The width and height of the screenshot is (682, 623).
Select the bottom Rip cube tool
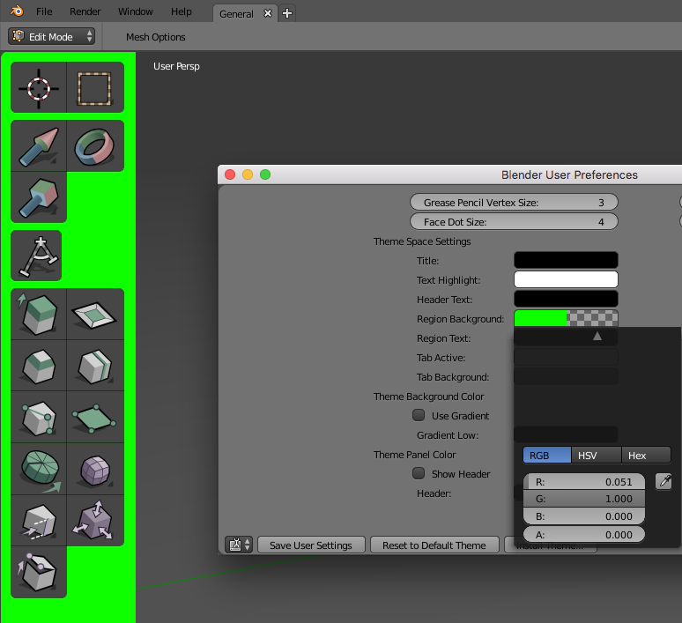[x=39, y=572]
